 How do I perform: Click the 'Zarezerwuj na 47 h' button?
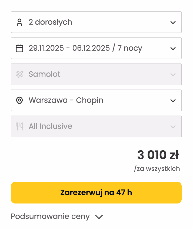(x=96, y=192)
